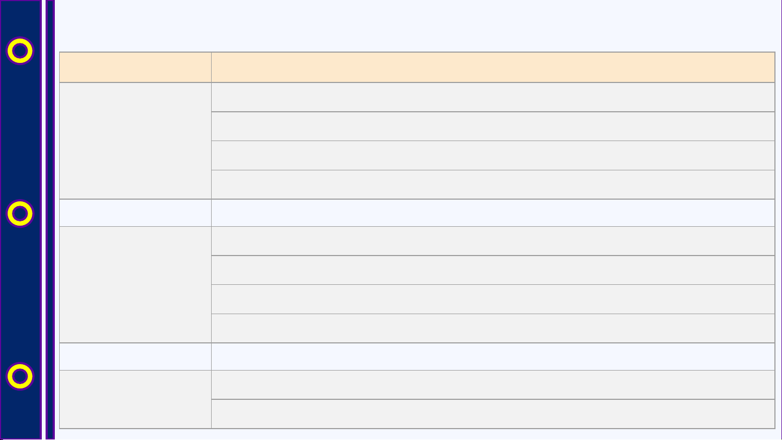The width and height of the screenshot is (782, 440).
Task: Click the upper light-blue wide separator row
Action: 493,213
